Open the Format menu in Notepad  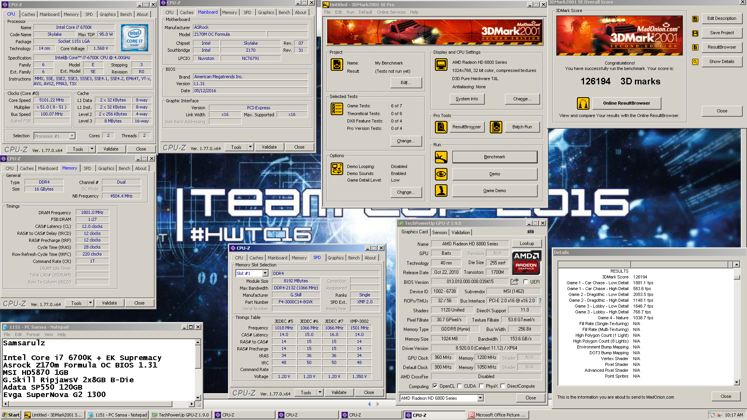point(33,334)
